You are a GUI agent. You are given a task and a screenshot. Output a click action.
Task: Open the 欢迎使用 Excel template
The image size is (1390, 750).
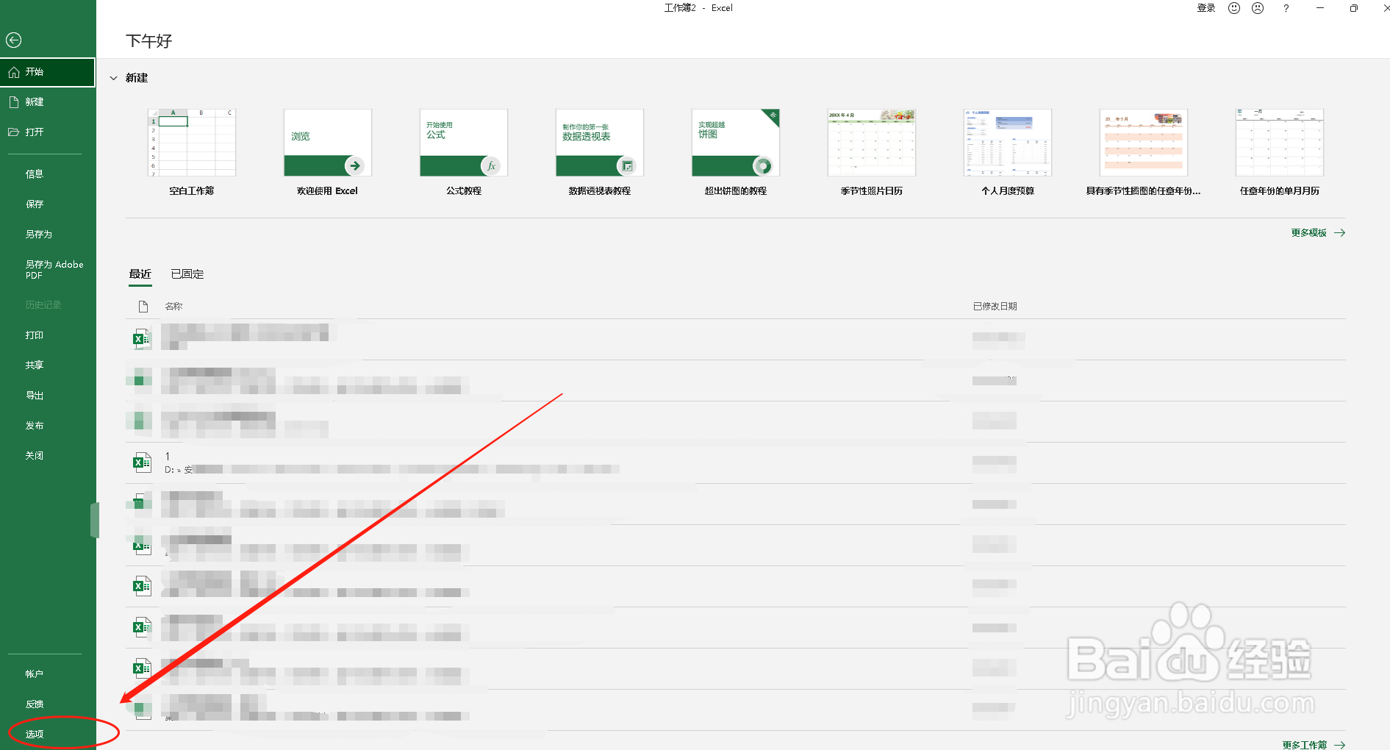pos(328,143)
